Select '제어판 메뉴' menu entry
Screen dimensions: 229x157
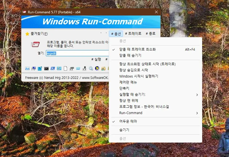tap(156, 82)
